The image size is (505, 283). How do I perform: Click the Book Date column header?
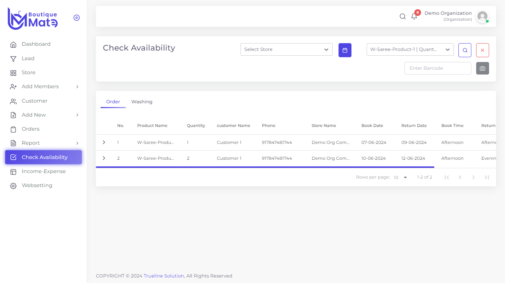[x=372, y=125]
